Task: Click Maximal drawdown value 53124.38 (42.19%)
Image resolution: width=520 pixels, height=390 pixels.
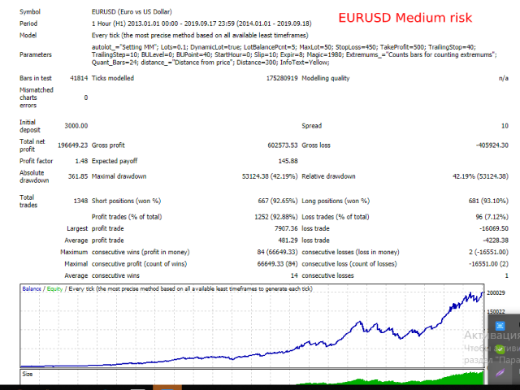Action: click(x=270, y=176)
